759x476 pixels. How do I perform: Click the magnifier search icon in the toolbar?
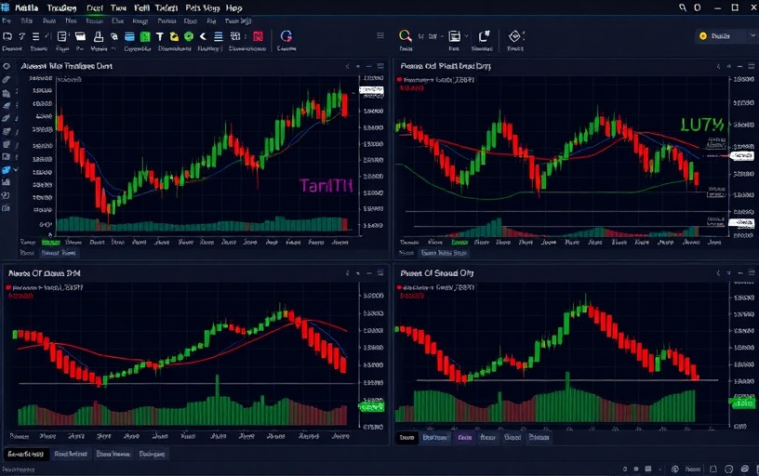[x=406, y=36]
